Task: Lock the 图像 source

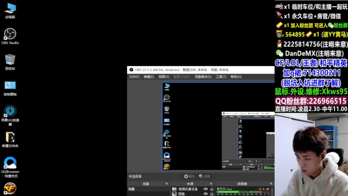Action: pos(212,194)
